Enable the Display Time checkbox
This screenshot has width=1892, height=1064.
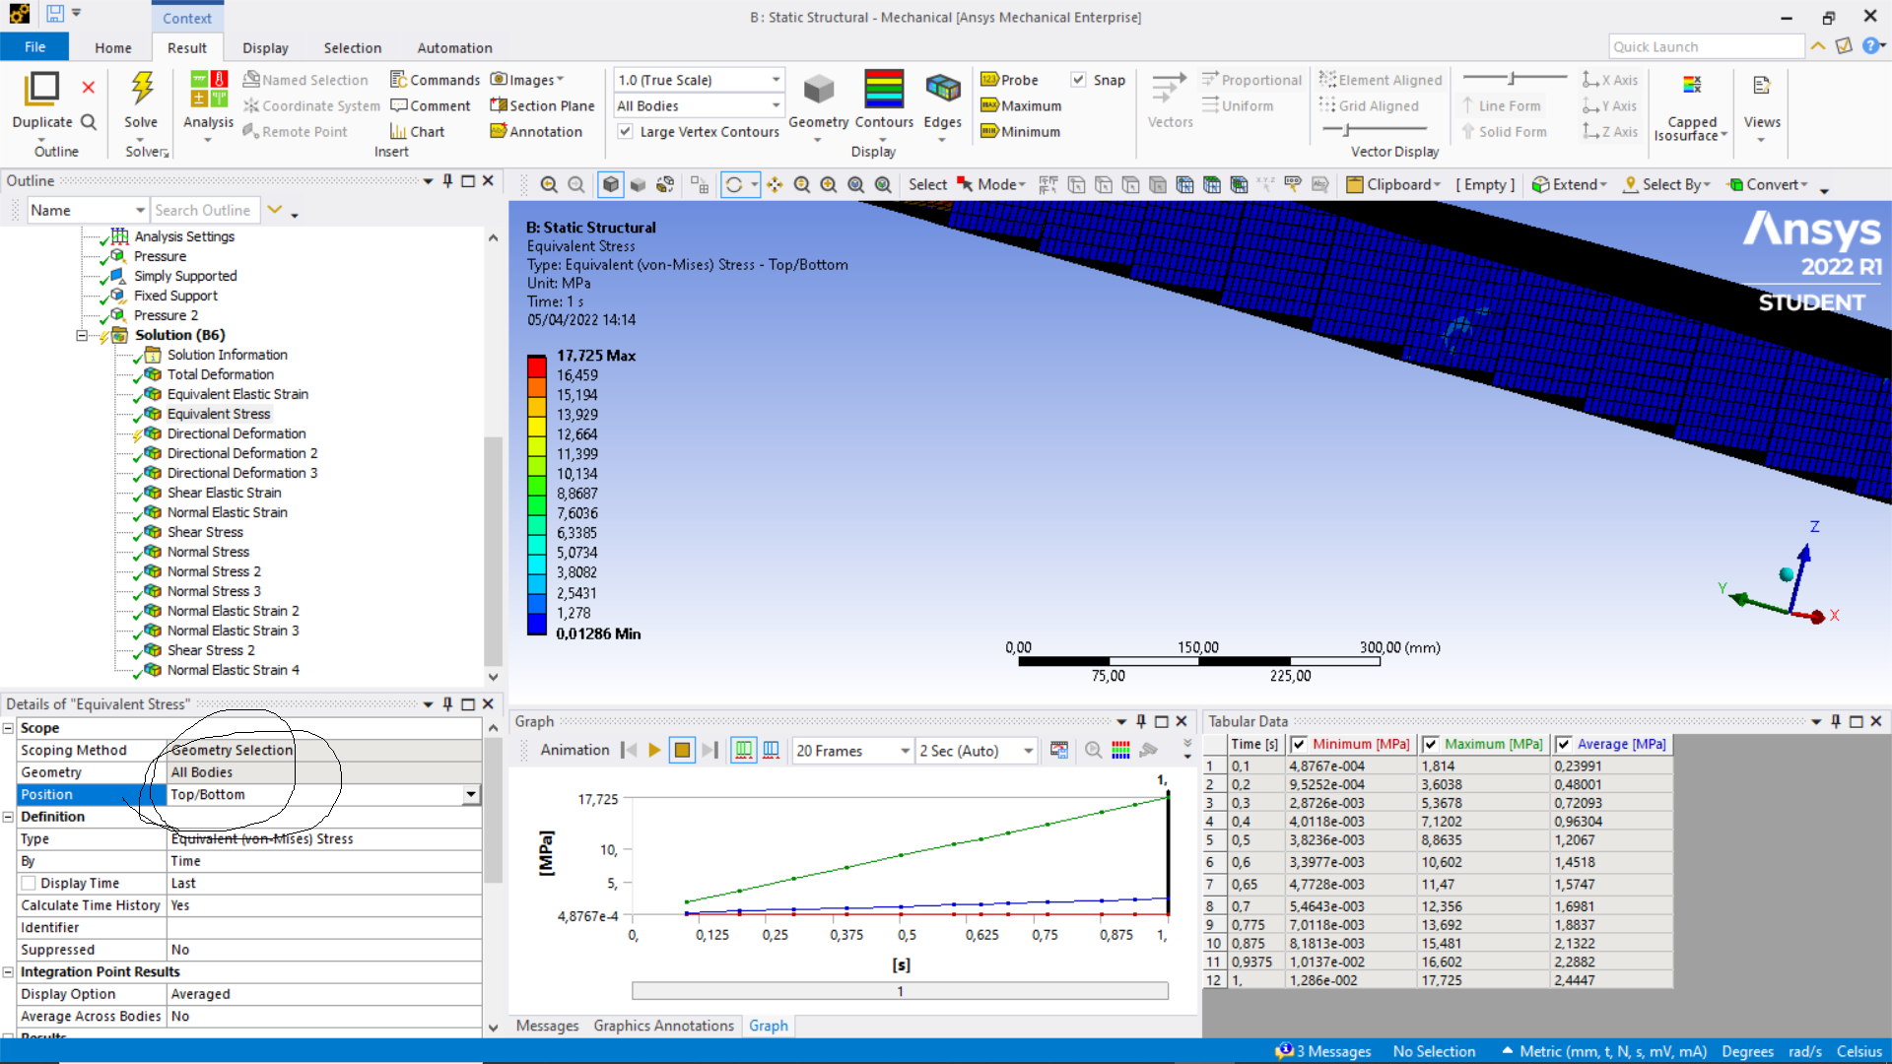click(29, 884)
